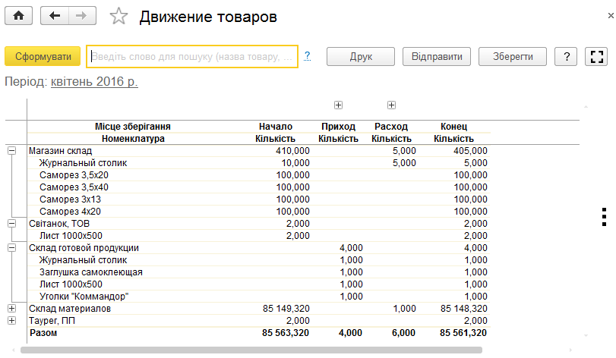Click the Відправити button
Viewport: 616px width, 358px height.
tap(437, 56)
